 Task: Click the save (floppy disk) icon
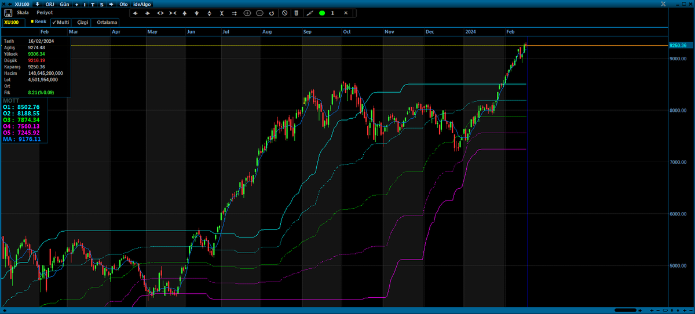click(x=9, y=13)
